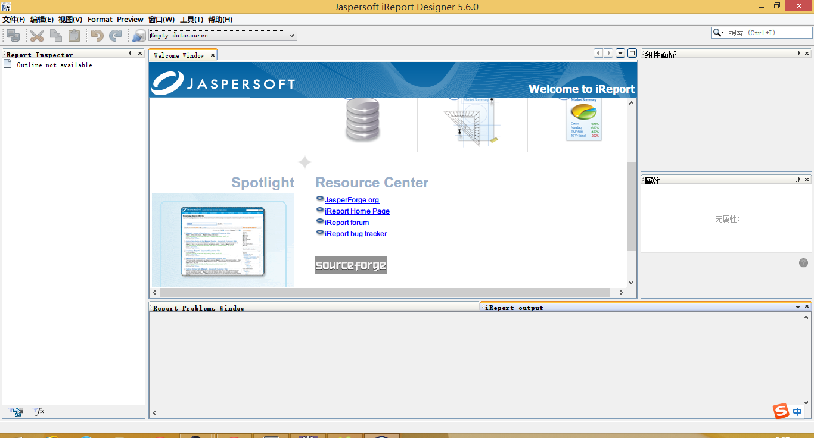
Task: Open the iReport forum link
Action: point(347,222)
